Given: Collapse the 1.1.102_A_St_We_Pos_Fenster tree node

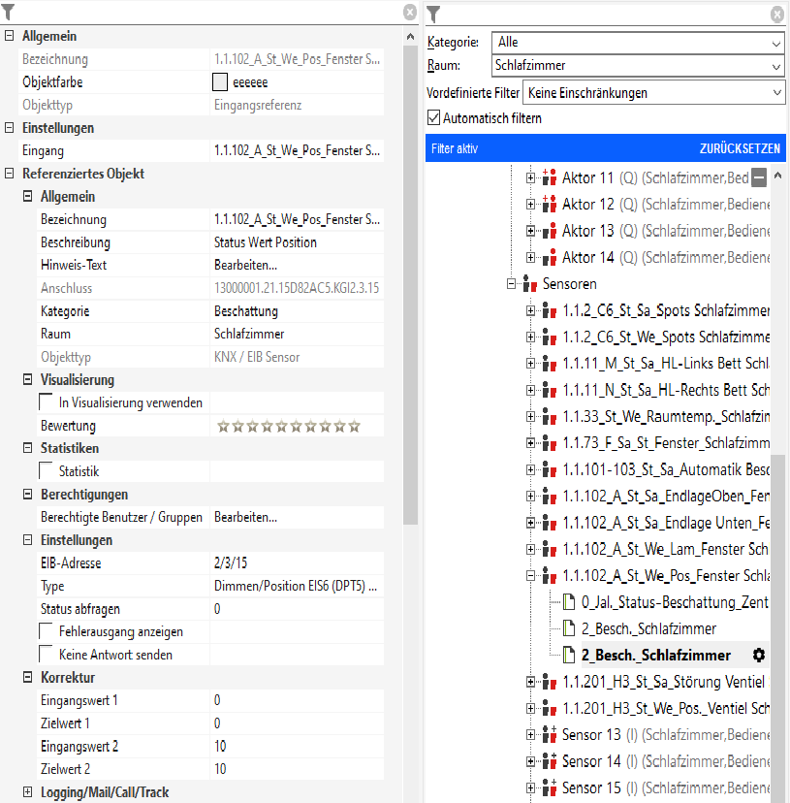Looking at the screenshot, I should coord(530,576).
